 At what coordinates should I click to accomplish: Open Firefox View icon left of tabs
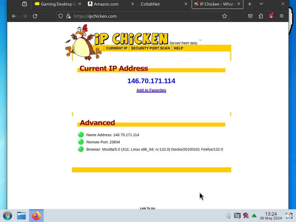coord(25,4)
